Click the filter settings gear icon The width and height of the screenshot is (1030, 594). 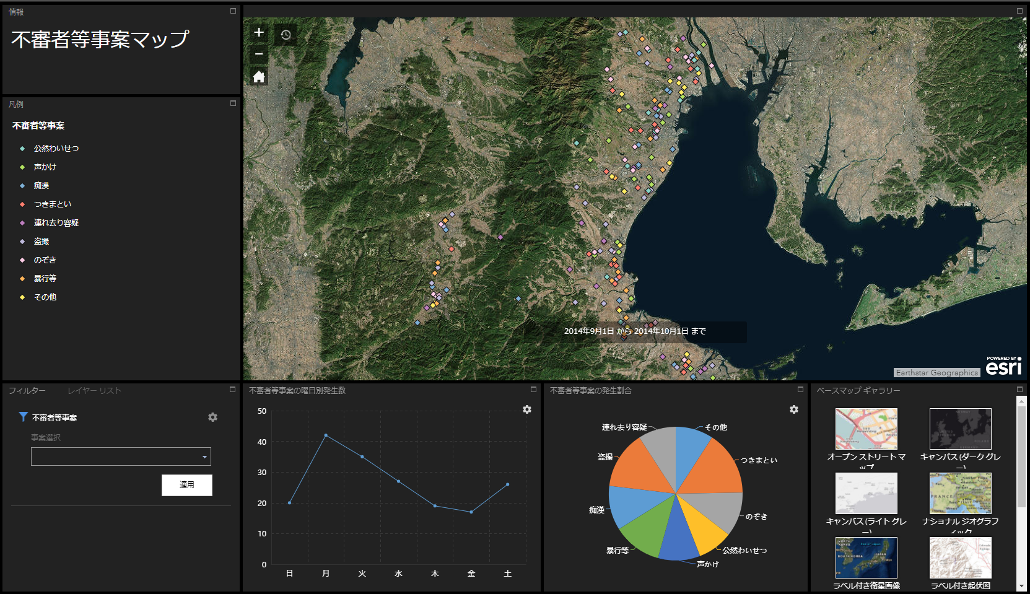(x=212, y=417)
